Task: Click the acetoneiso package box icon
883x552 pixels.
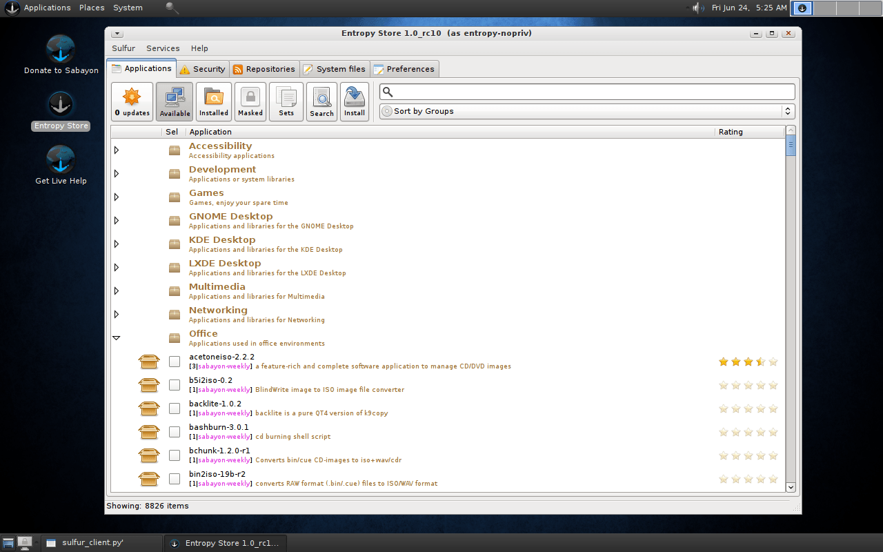Action: pos(149,362)
